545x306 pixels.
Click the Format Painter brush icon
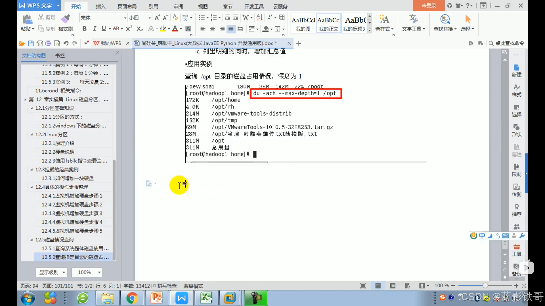pos(66,19)
